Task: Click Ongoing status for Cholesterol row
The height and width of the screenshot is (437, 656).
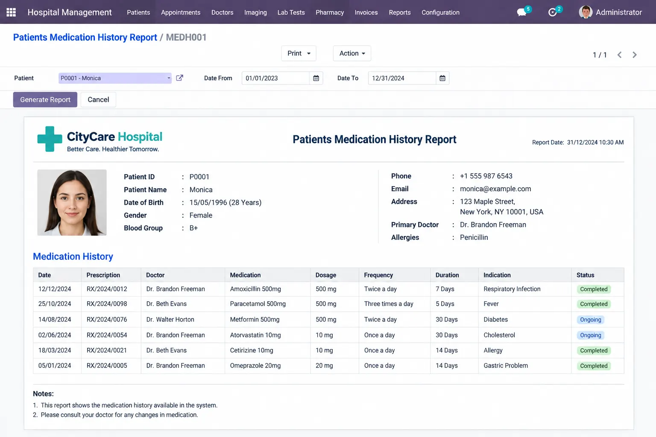Action: tap(590, 335)
